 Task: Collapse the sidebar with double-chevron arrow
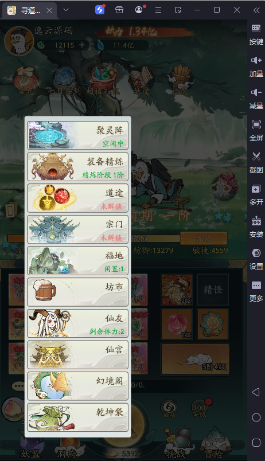click(x=256, y=10)
